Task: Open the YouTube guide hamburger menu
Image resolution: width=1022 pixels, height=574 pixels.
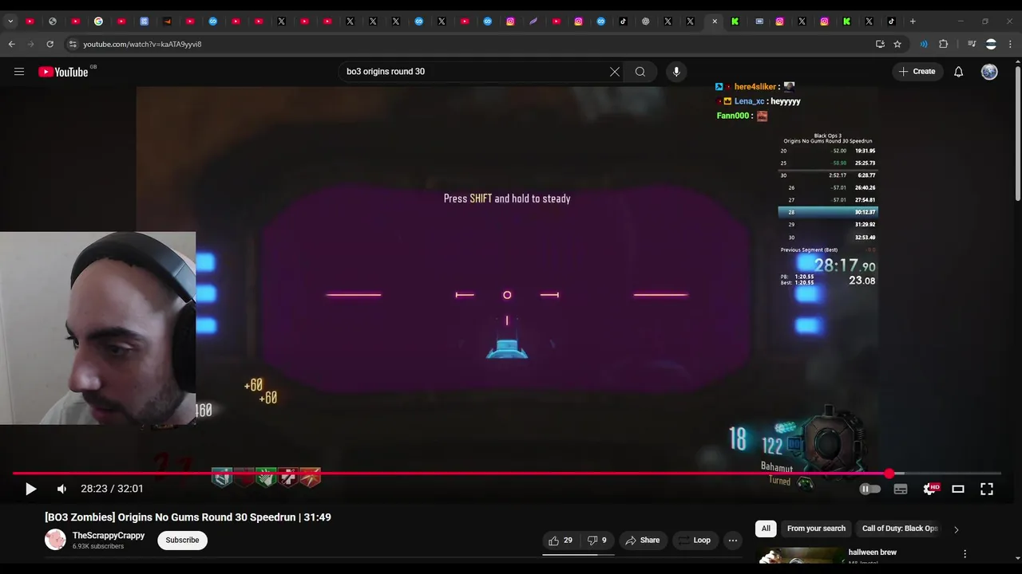Action: coord(19,72)
